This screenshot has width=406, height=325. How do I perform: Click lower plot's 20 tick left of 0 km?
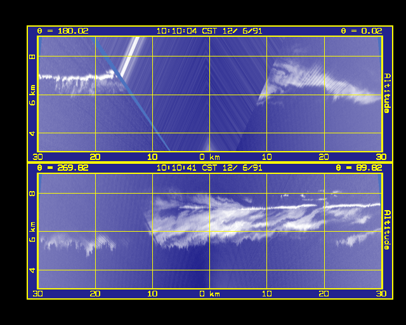point(95,294)
